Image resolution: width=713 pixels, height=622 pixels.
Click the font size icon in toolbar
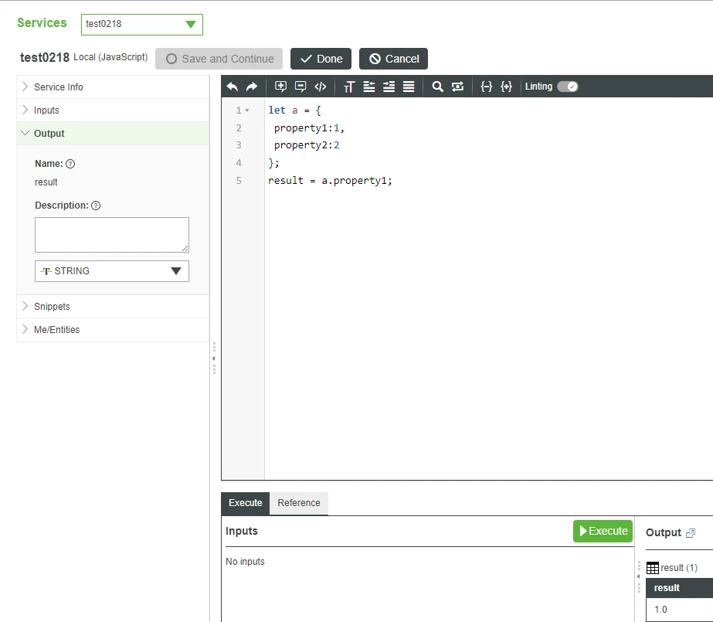pos(348,87)
